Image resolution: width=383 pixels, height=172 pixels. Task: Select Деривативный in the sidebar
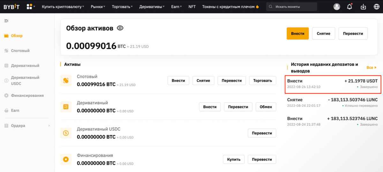pos(25,66)
